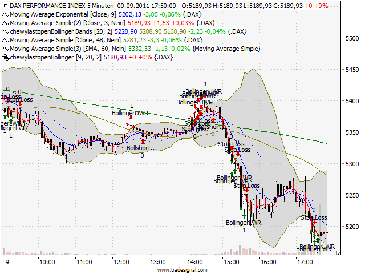This screenshot has height=274, width=365.
Task: Click the blue EMA value 5202,13
Action: [130, 14]
